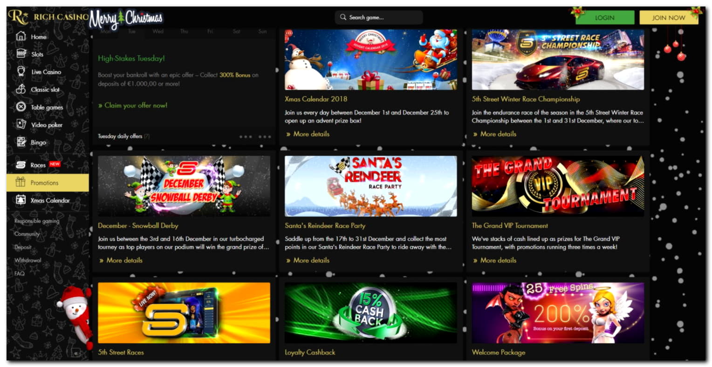Click the 'Loyalty Cashback' card title
The width and height of the screenshot is (712, 367).
[310, 353]
